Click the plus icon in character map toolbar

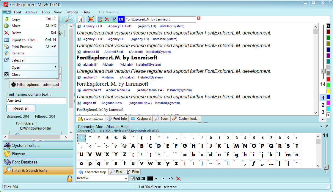pos(163,178)
